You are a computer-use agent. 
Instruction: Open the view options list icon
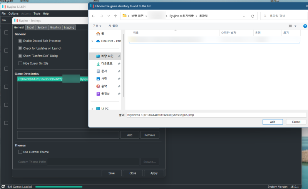(x=290, y=26)
